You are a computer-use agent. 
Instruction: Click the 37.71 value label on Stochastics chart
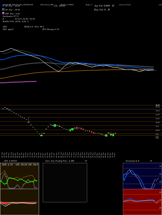click(x=157, y=179)
